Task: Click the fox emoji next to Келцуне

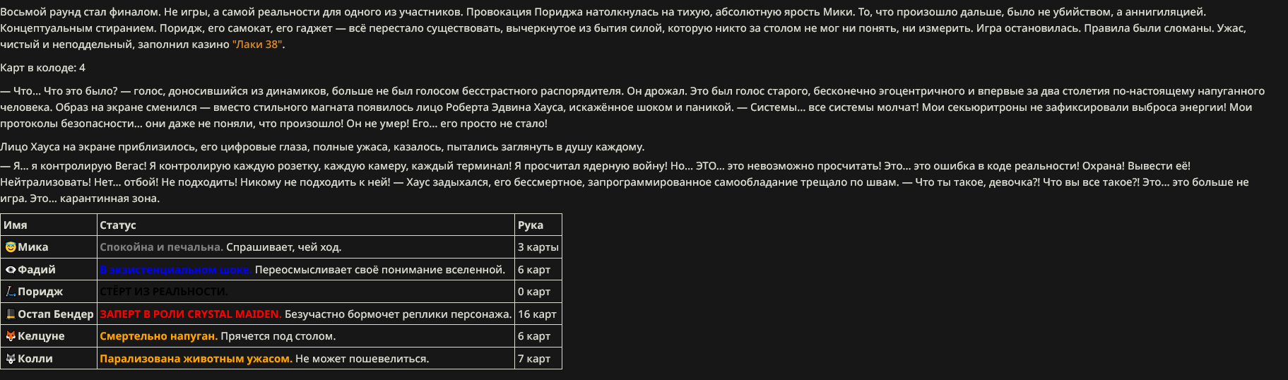Action: tap(11, 336)
